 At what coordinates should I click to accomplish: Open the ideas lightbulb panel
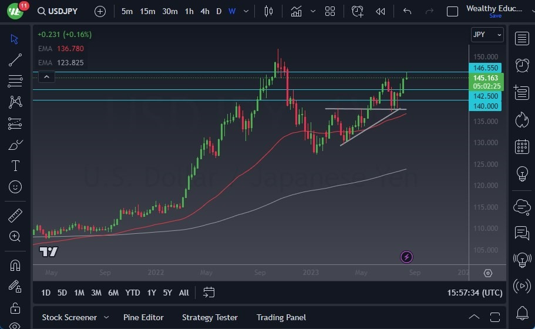click(x=521, y=174)
